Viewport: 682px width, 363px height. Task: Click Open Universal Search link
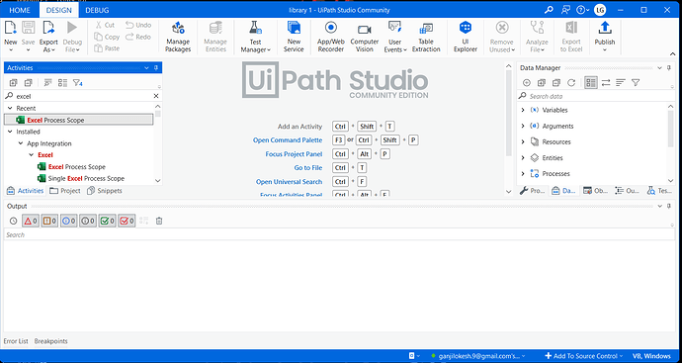tap(290, 182)
